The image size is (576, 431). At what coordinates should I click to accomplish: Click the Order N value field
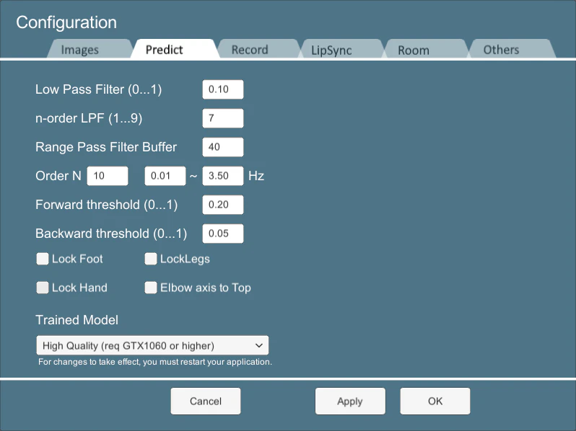[x=108, y=176]
